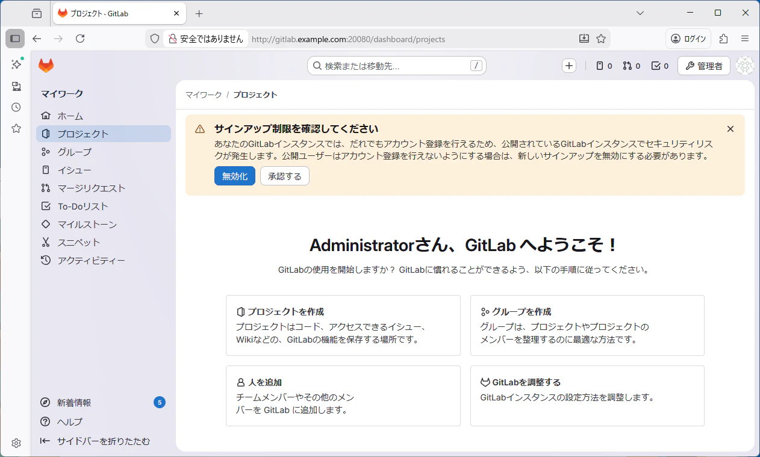
Task: Click the Firefox View icon
Action: click(37, 13)
